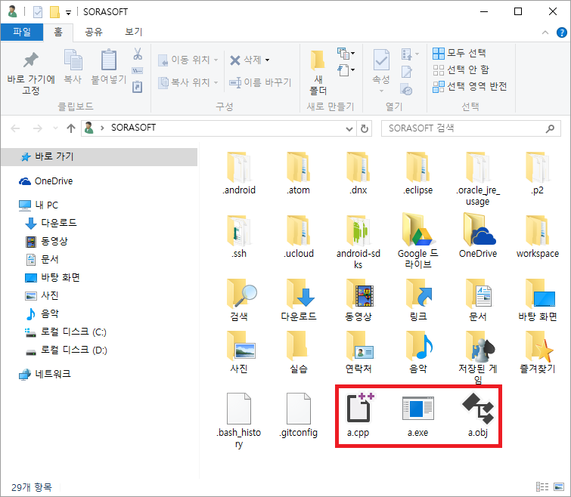Click the Paste shortcut icon
571x497 pixels.
tap(138, 87)
